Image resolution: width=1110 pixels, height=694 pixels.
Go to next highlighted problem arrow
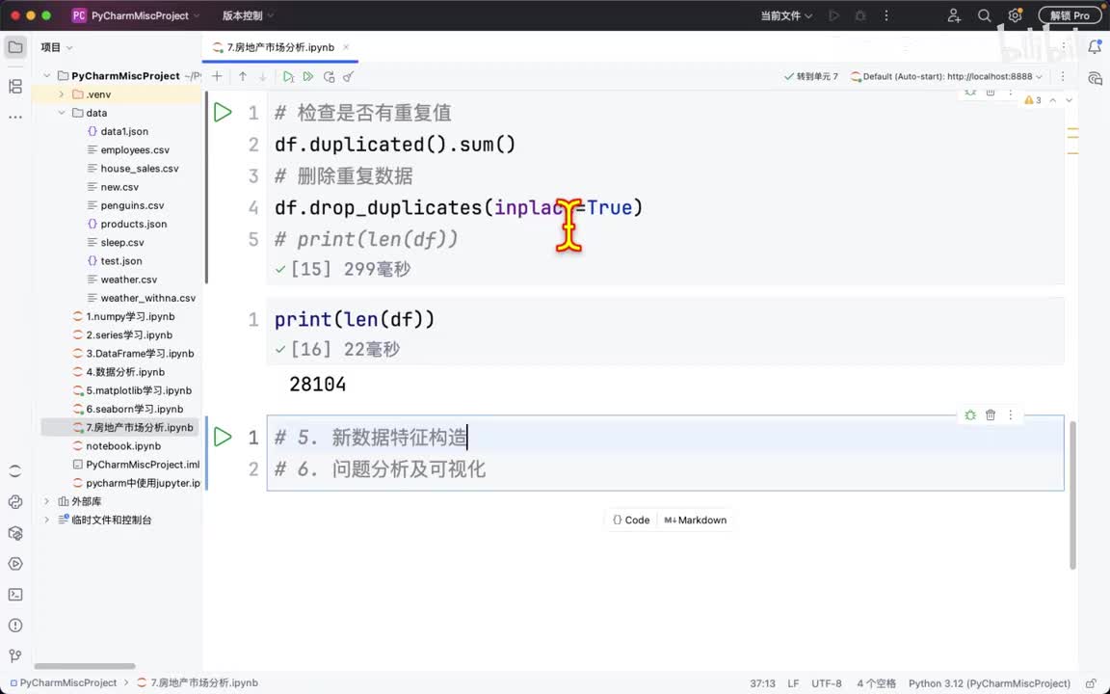click(1069, 100)
